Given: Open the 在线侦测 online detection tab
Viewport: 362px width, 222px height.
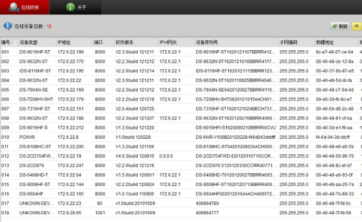Looking at the screenshot, I should tap(24, 7).
